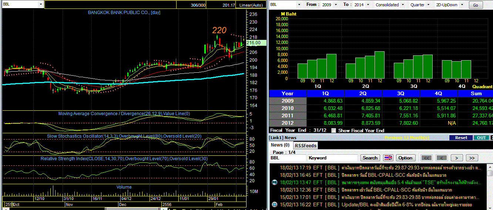Select the 2009 year row header
Image resolution: width=493 pixels, height=210 pixels.
click(288, 101)
